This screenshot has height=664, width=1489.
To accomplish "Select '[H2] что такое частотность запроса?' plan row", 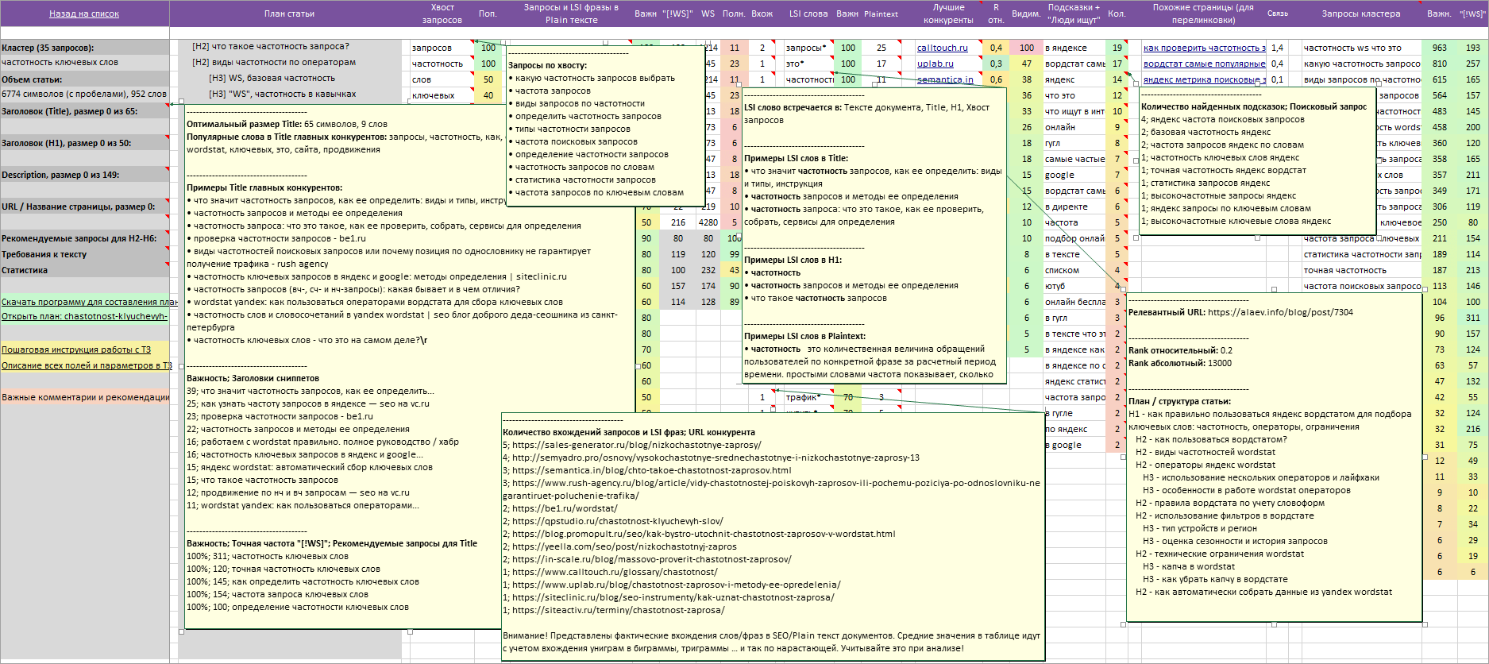I will click(x=289, y=46).
